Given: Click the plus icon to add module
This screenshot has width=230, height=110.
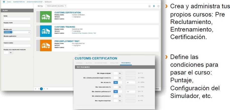Looking at the screenshot, I should coord(154,6).
